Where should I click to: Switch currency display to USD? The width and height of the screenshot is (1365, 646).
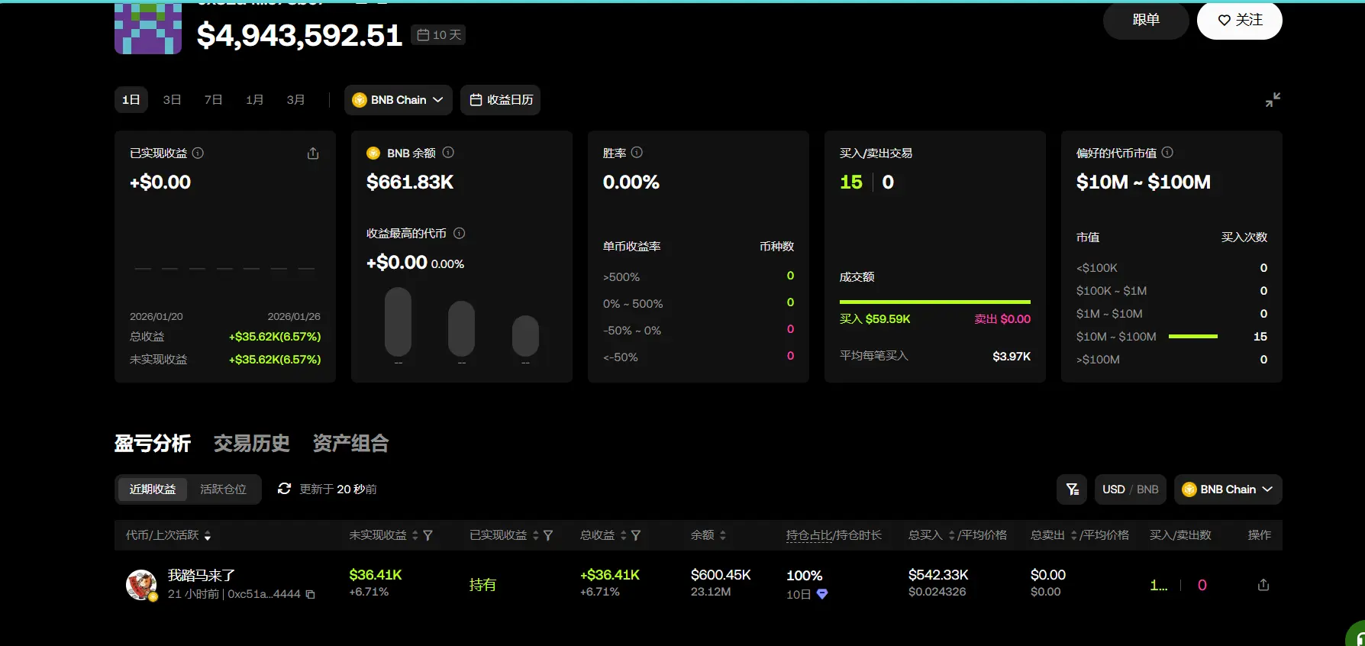(x=1113, y=489)
